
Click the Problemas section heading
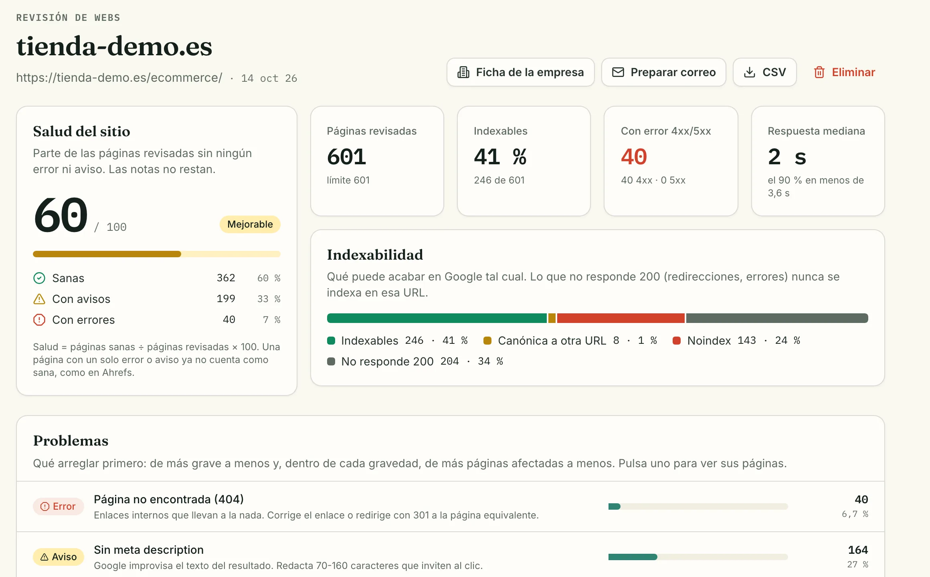[x=71, y=441]
